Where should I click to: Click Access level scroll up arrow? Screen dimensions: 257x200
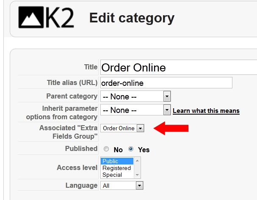click(137, 161)
